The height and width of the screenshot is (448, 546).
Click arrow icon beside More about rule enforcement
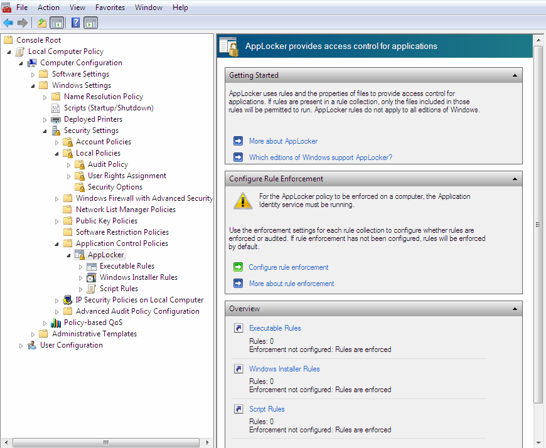238,284
